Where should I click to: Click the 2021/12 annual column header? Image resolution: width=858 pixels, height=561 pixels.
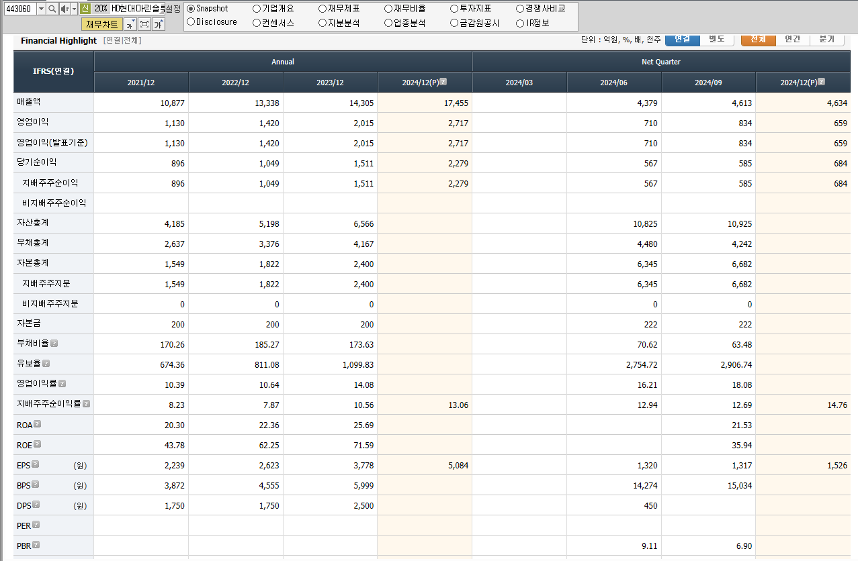141,83
